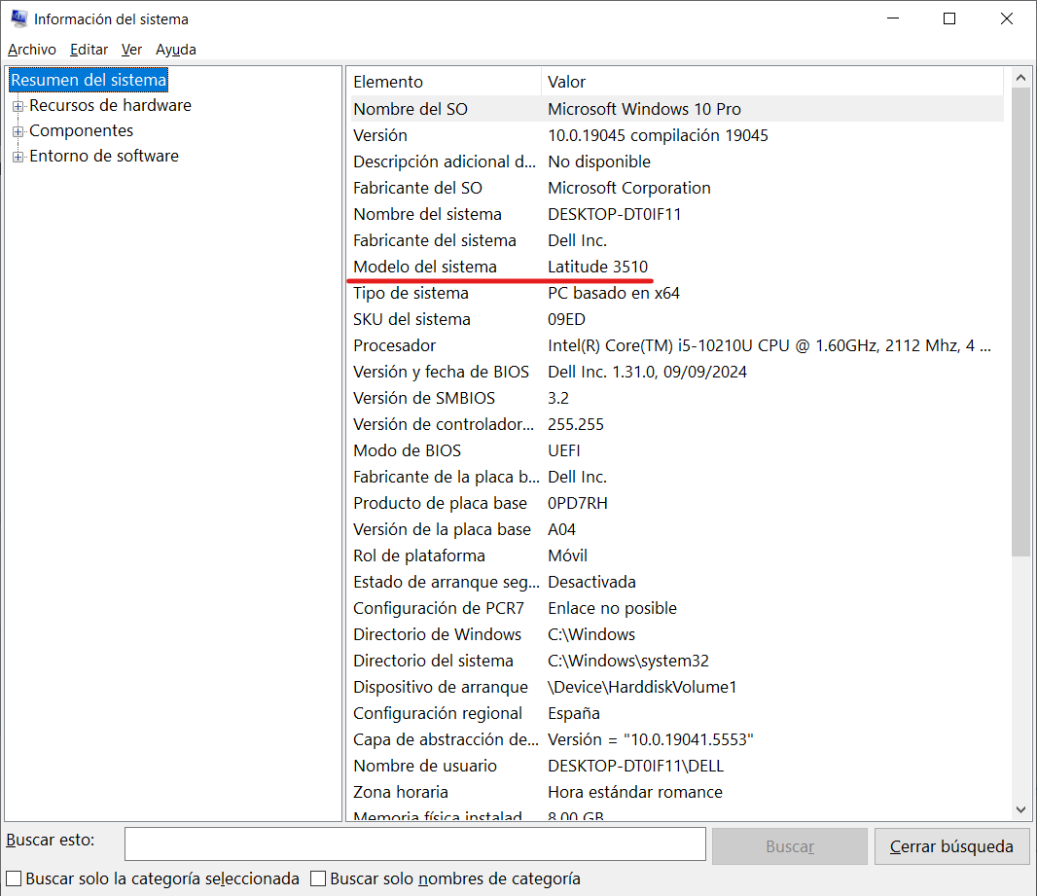Select Estado de arranque seguro row
This screenshot has width=1037, height=896.
676,582
